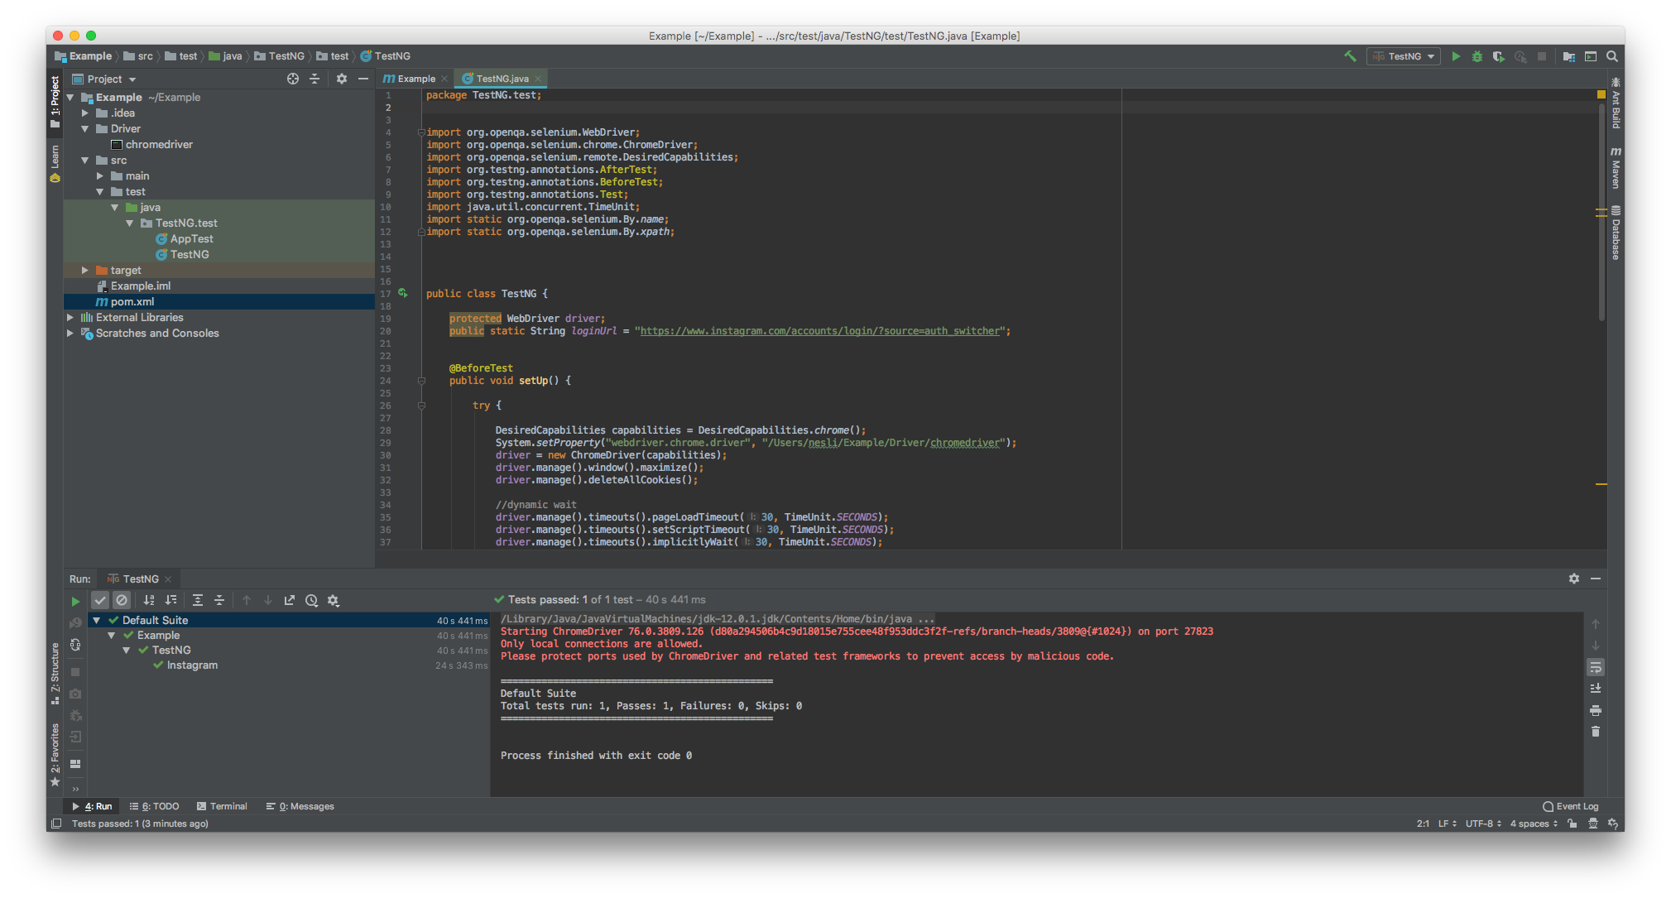
Task: Toggle visibility of ignored tests
Action: [x=122, y=600]
